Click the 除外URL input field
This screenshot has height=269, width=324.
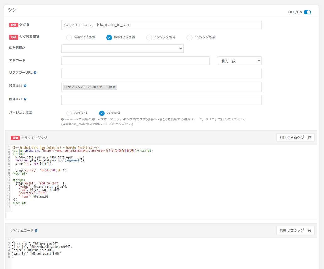(x=161, y=100)
